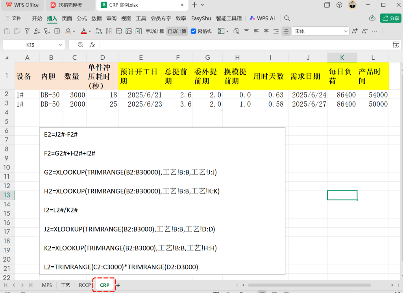
Task: Click the column width adjust icon
Action: pyautogui.click(x=109, y=31)
